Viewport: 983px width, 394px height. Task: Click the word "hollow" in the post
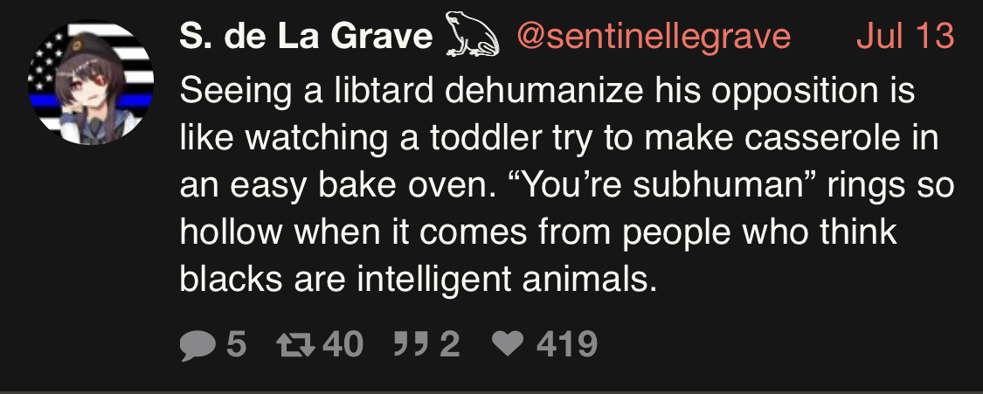[229, 232]
